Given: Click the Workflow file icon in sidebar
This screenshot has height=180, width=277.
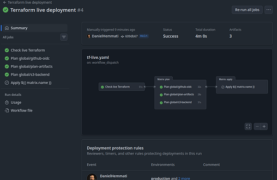Looking at the screenshot, I should [7, 111].
